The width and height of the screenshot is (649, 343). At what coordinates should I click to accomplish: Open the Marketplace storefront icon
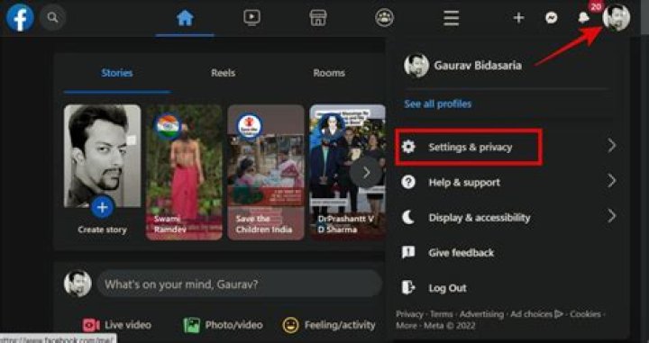[318, 18]
